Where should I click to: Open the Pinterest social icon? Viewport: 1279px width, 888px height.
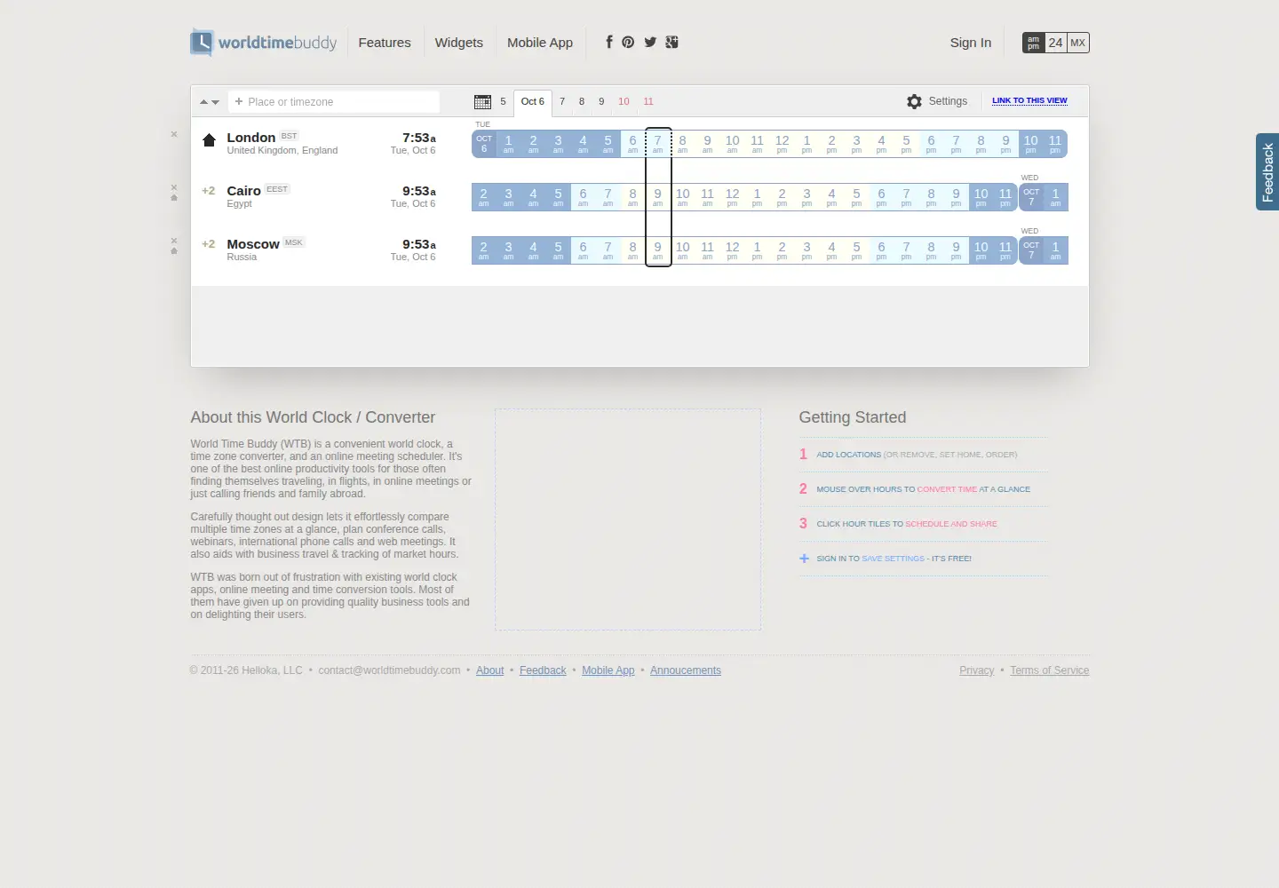tap(628, 42)
